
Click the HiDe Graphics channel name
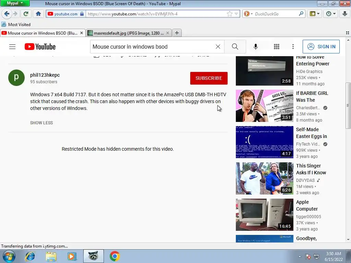click(309, 71)
